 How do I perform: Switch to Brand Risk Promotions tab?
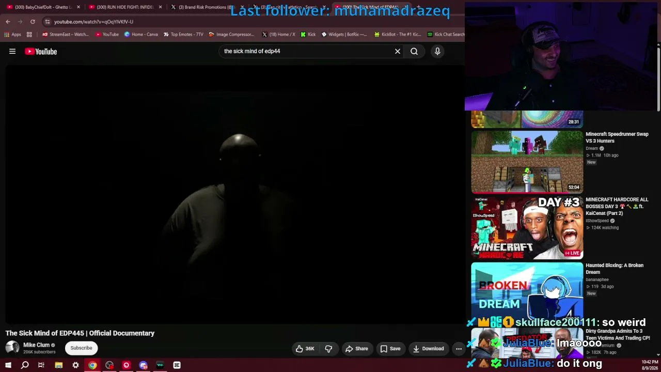click(206, 7)
